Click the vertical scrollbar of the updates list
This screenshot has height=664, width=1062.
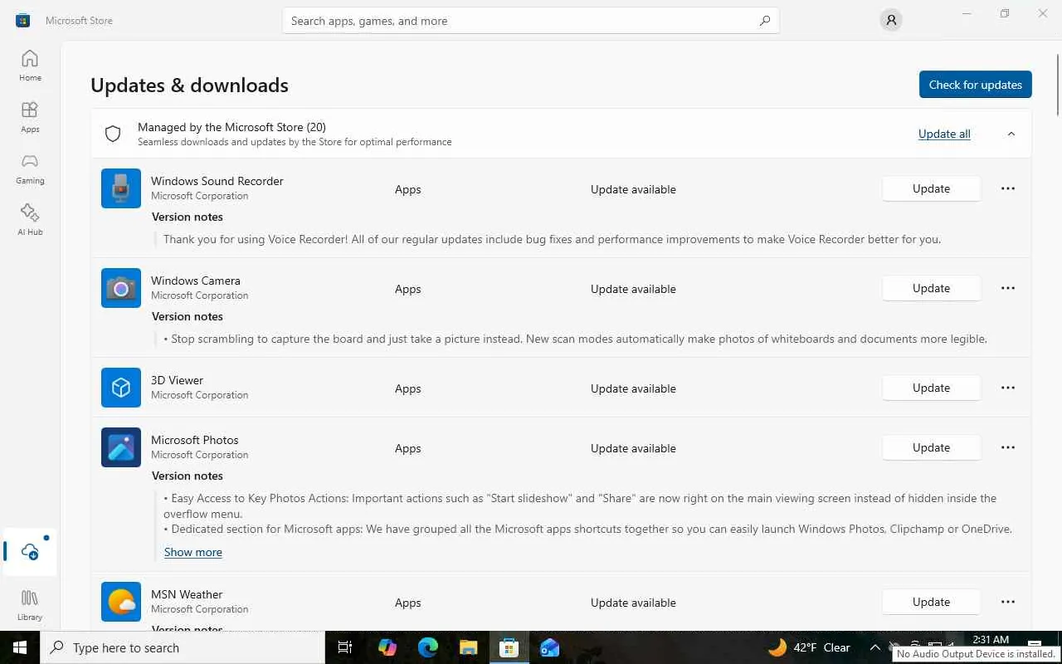click(x=1058, y=83)
